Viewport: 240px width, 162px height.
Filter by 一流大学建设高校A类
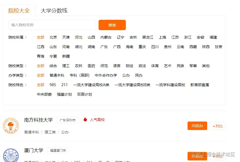[x=91, y=85]
